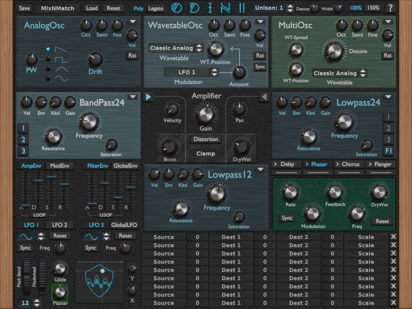The image size is (412, 309).
Task: Click the MultiOsc Detune knob
Action: point(334,50)
